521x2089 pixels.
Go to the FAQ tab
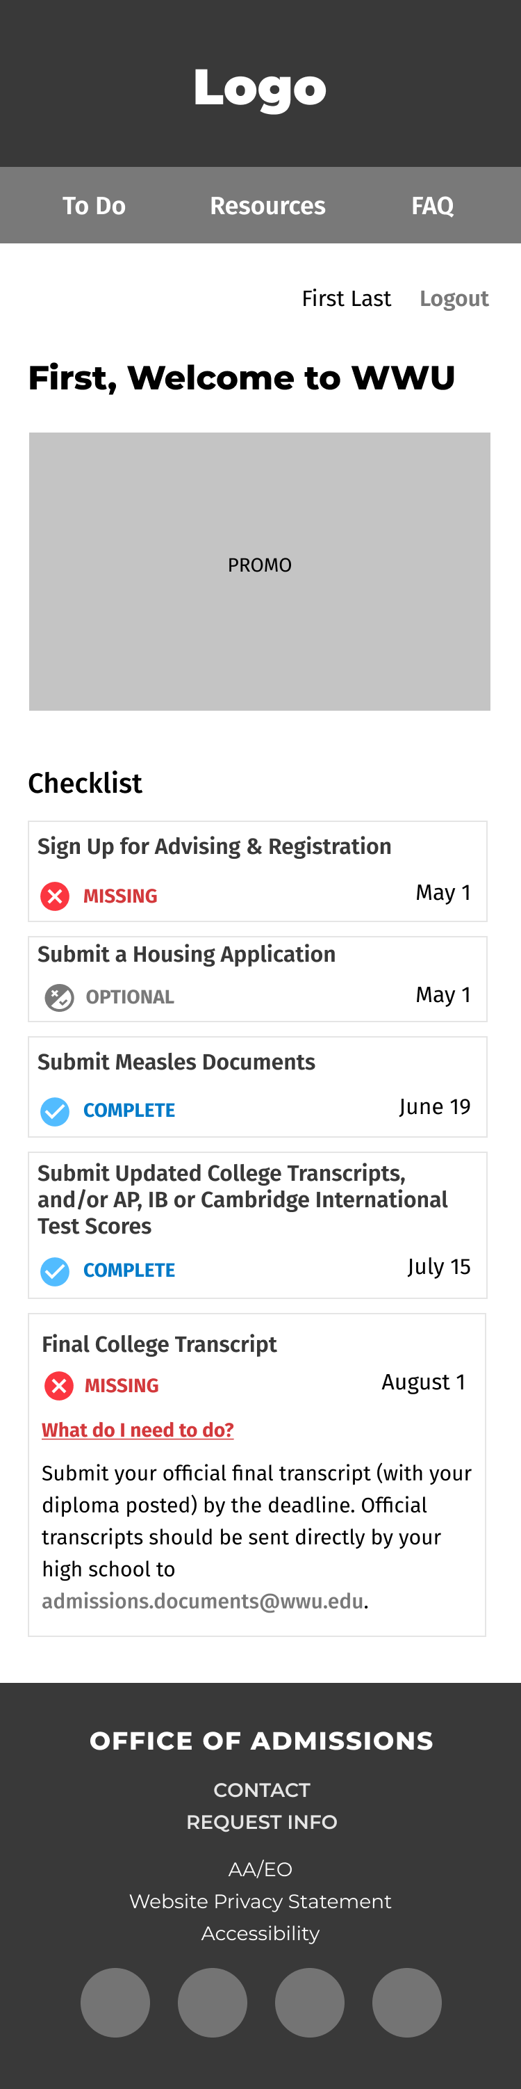[432, 206]
